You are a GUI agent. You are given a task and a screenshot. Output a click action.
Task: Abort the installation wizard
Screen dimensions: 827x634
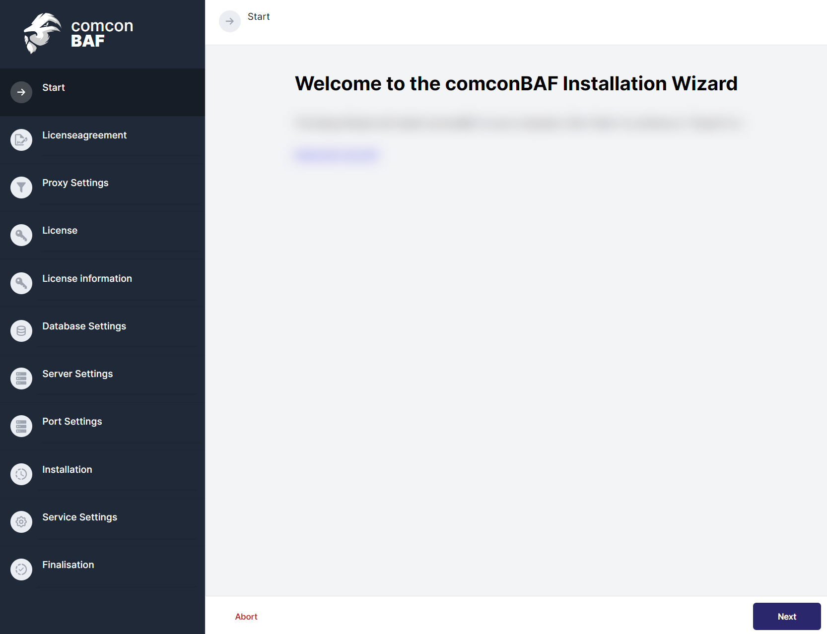point(246,617)
